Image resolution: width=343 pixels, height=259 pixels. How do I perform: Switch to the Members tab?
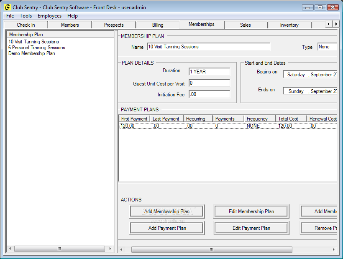(x=69, y=25)
